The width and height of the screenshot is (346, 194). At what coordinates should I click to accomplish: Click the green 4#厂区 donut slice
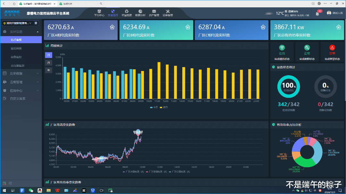(x=306, y=162)
